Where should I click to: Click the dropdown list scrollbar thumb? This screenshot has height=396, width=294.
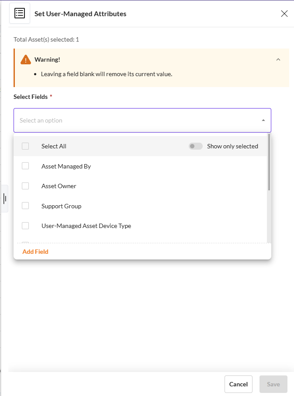[x=269, y=162]
